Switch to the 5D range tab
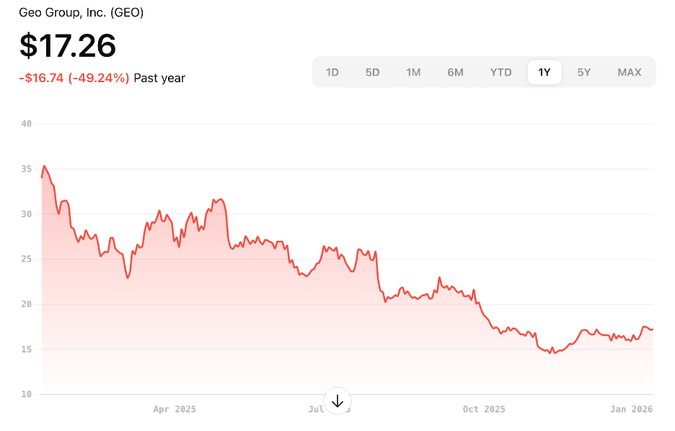The height and width of the screenshot is (431, 675). click(x=372, y=72)
